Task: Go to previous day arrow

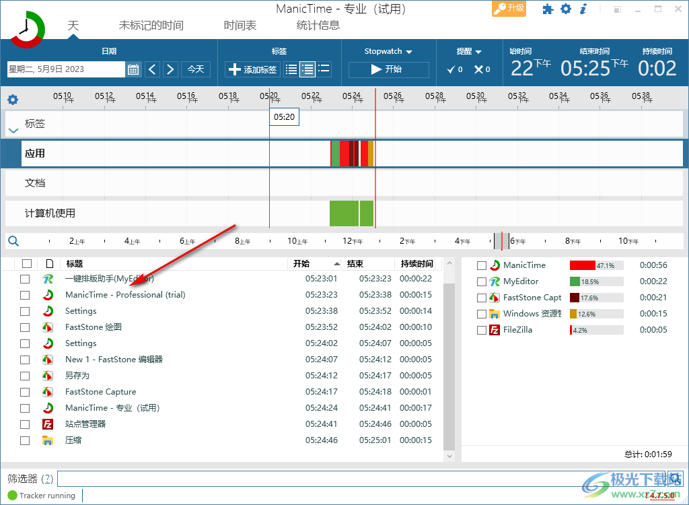Action: pos(153,69)
